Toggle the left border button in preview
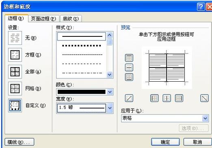The height and width of the screenshot is (148, 212). [154, 98]
